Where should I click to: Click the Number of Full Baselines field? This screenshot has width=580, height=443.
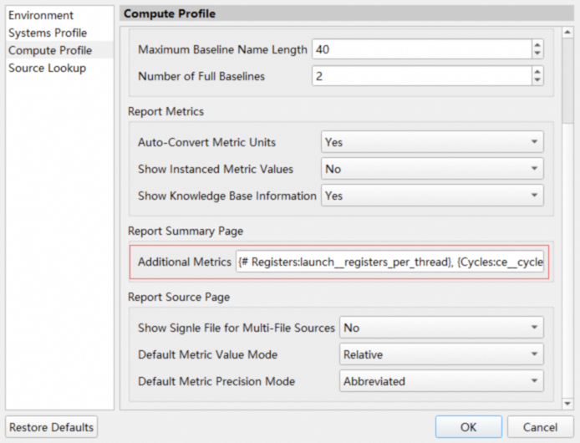420,76
